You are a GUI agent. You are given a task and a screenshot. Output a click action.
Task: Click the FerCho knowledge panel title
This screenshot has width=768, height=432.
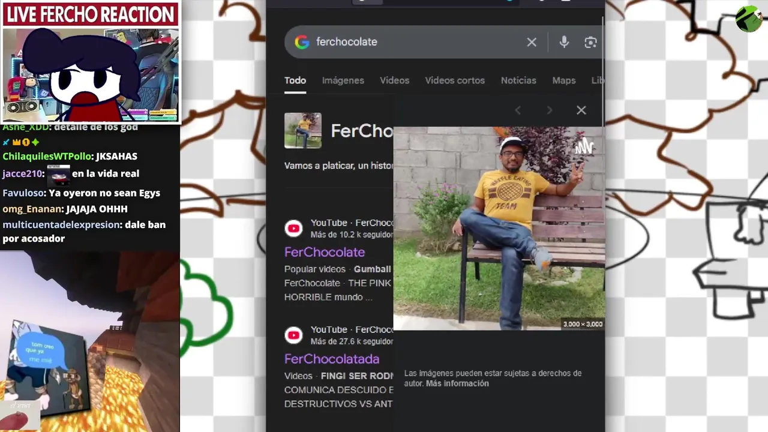coord(362,131)
